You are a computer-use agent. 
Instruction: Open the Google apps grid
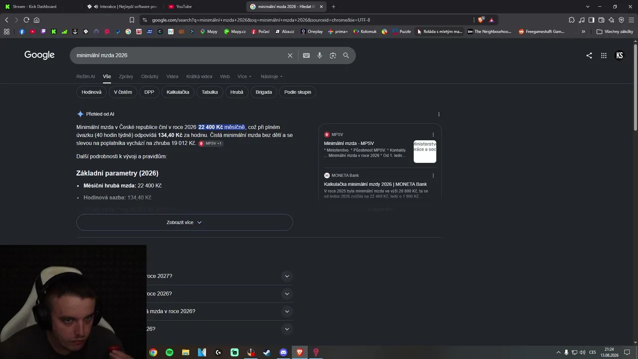pyautogui.click(x=604, y=55)
